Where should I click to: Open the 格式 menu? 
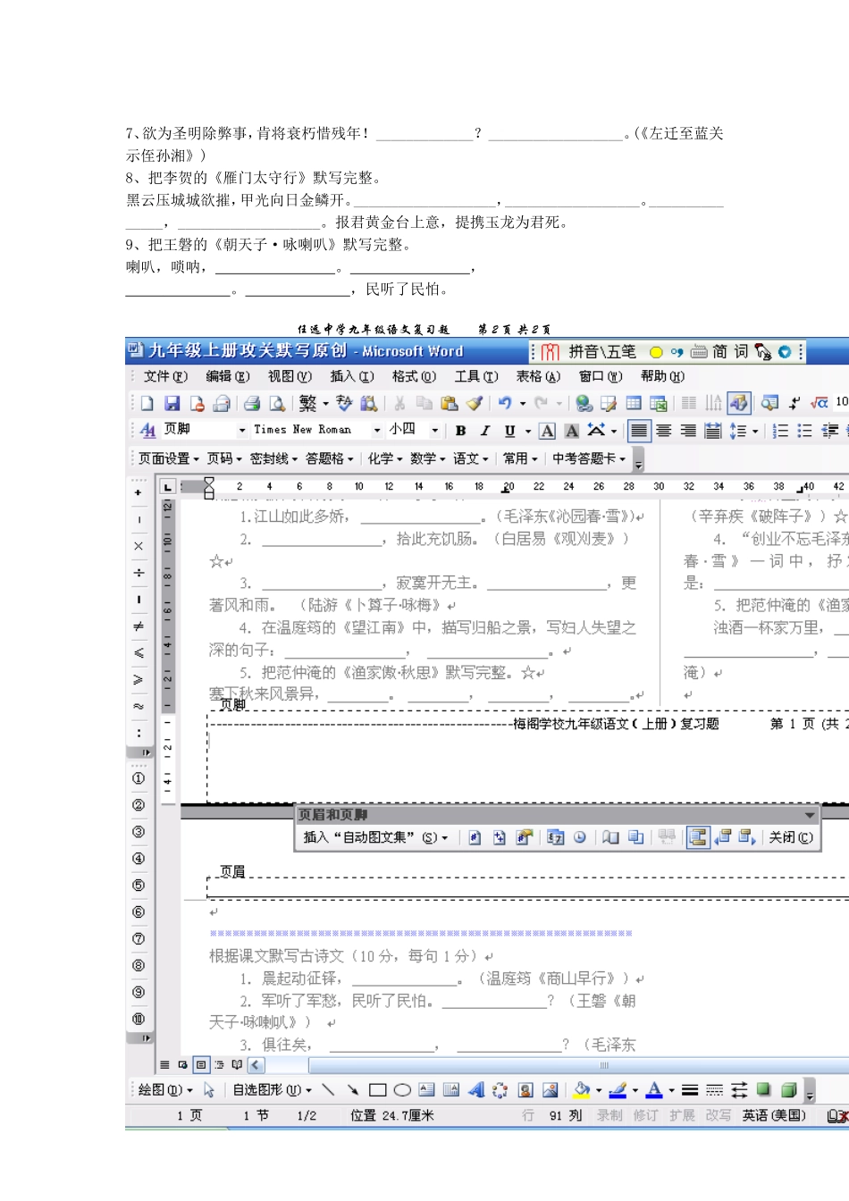414,376
